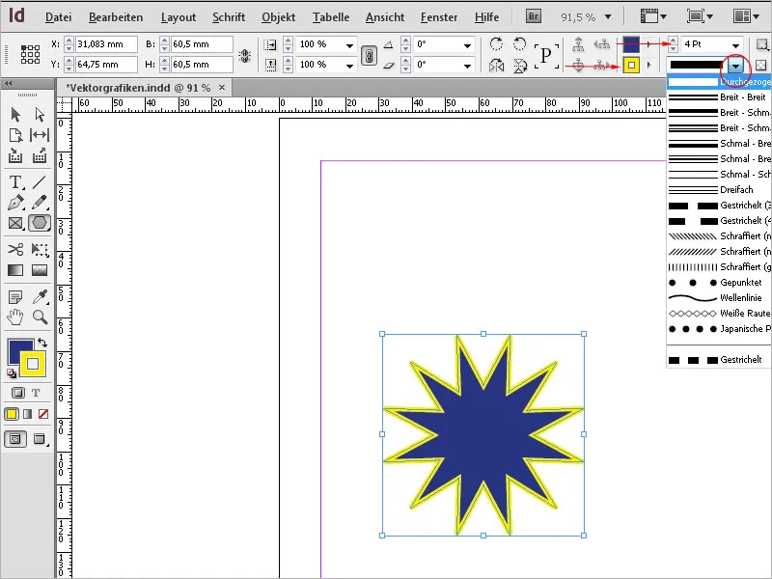Click the X position input field
The height and width of the screenshot is (579, 772).
click(x=106, y=44)
